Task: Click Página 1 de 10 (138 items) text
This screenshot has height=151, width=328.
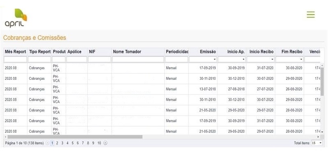Action: 24,143
